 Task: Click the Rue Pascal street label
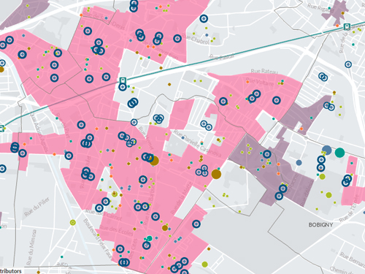coord(222,57)
